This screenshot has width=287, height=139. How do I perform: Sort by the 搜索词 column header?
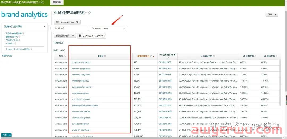tap(100, 56)
